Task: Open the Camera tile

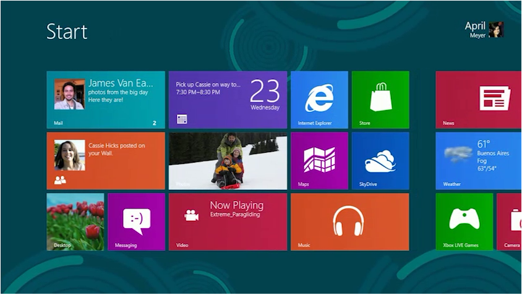Action: tap(510, 221)
